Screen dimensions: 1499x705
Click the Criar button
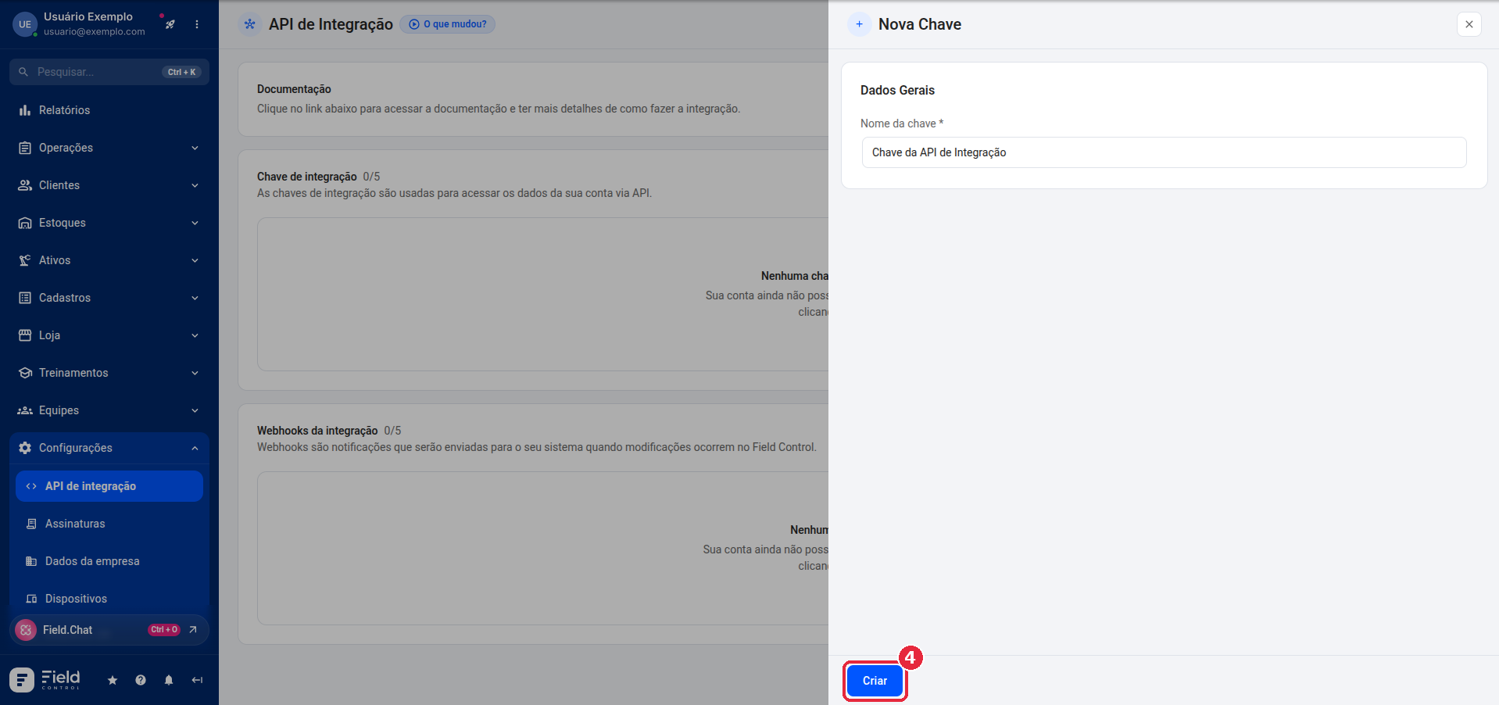coord(875,681)
